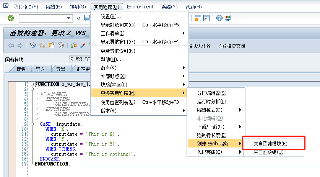
Task: Expand the 块/缓冲区(L) submenu
Action: pos(184,85)
